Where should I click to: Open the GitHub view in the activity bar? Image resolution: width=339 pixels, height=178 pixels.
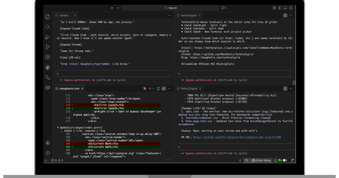(x=47, y=67)
